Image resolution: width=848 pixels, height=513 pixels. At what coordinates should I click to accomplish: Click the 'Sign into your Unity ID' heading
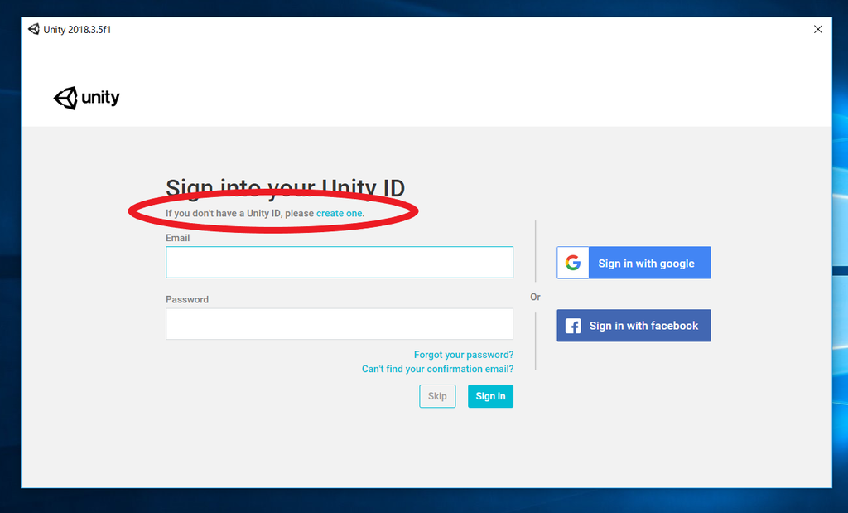285,188
